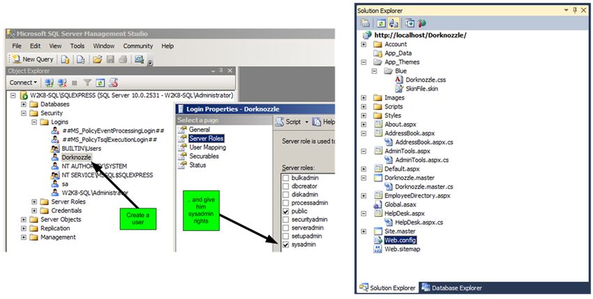
Task: Click the BUILTIN\Users group icon
Action: tap(55, 149)
